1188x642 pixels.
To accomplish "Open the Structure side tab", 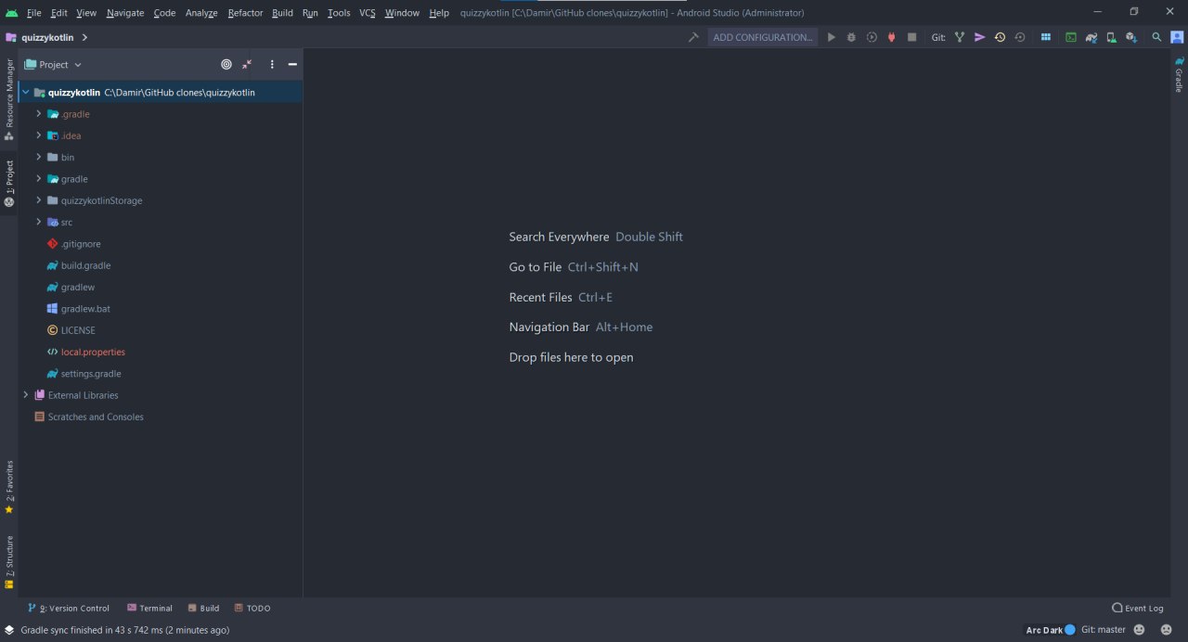I will tap(9, 562).
